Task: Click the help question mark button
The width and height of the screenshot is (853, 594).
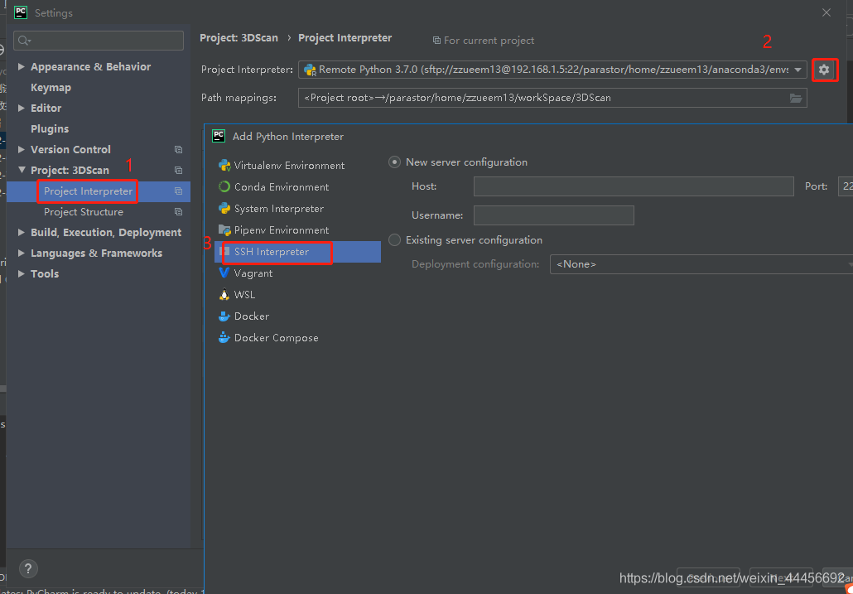Action: (28, 567)
